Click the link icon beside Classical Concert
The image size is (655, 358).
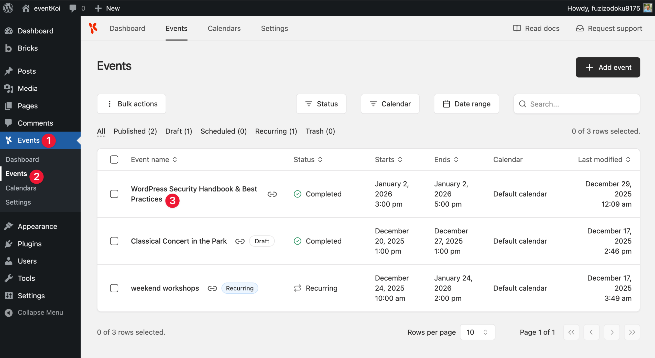click(x=240, y=241)
